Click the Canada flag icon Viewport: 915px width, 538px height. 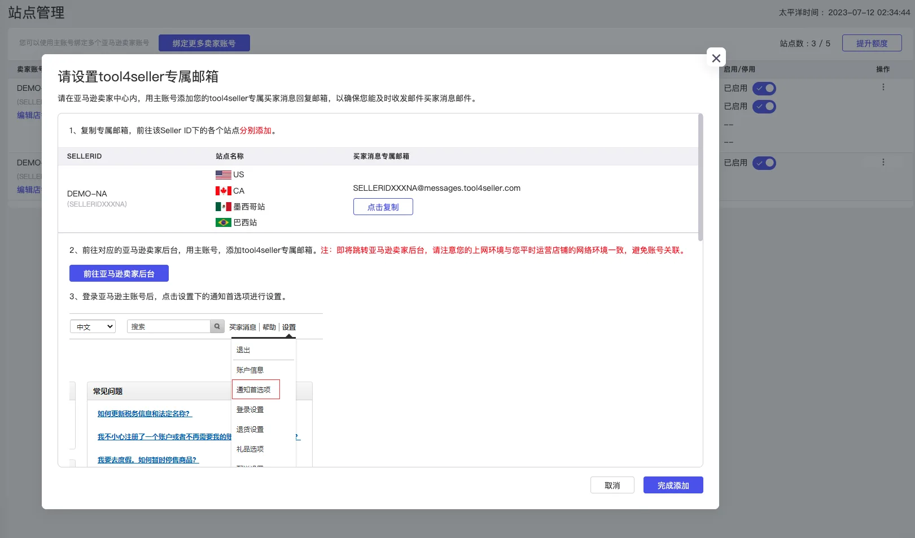tap(224, 191)
